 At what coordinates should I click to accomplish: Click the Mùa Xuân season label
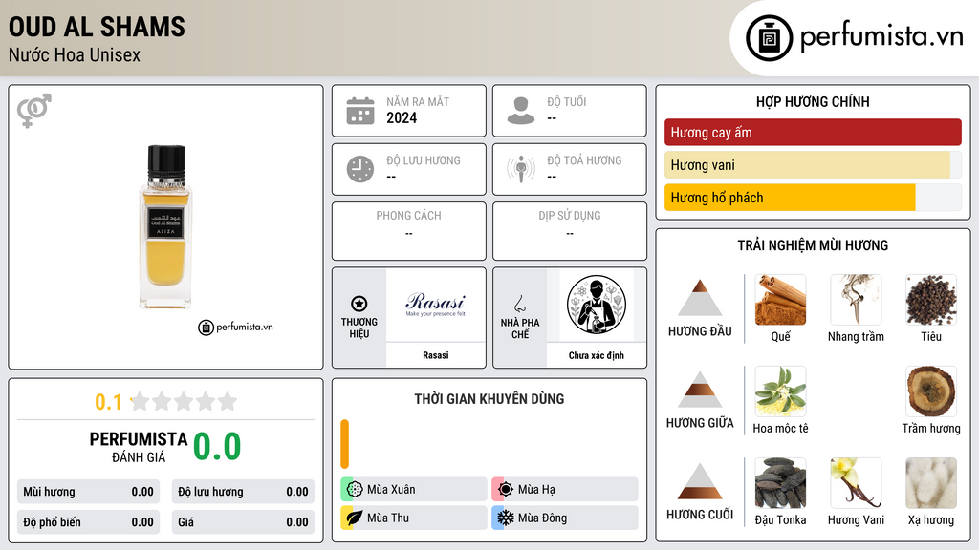(391, 490)
